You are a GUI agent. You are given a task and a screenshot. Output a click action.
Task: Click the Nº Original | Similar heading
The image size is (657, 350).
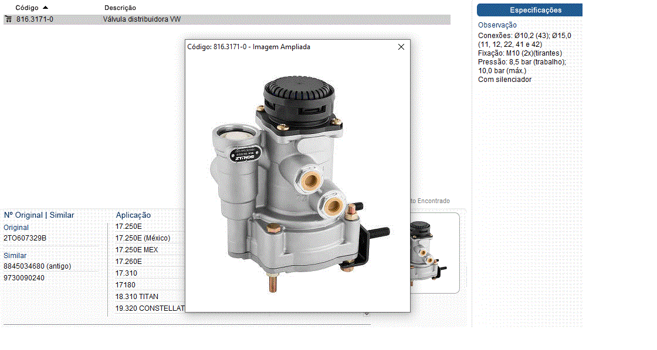[39, 215]
